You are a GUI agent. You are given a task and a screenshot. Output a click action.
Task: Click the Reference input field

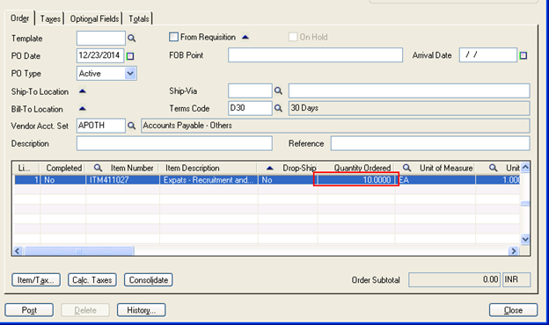430,144
